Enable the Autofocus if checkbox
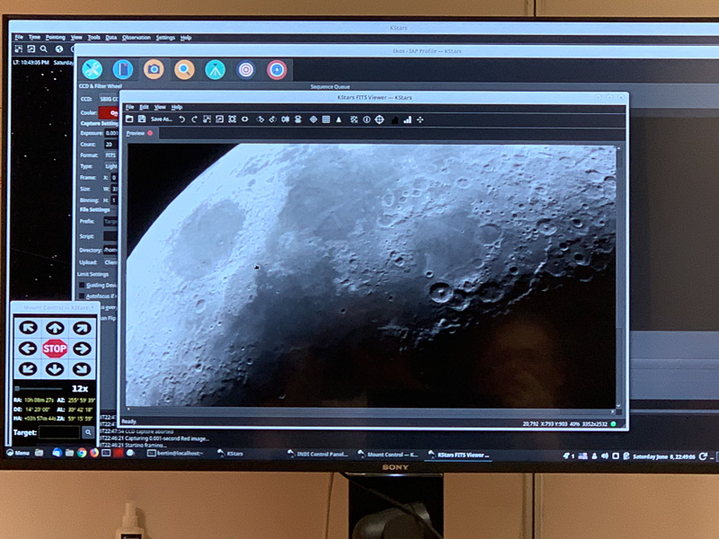719x539 pixels. (x=82, y=296)
